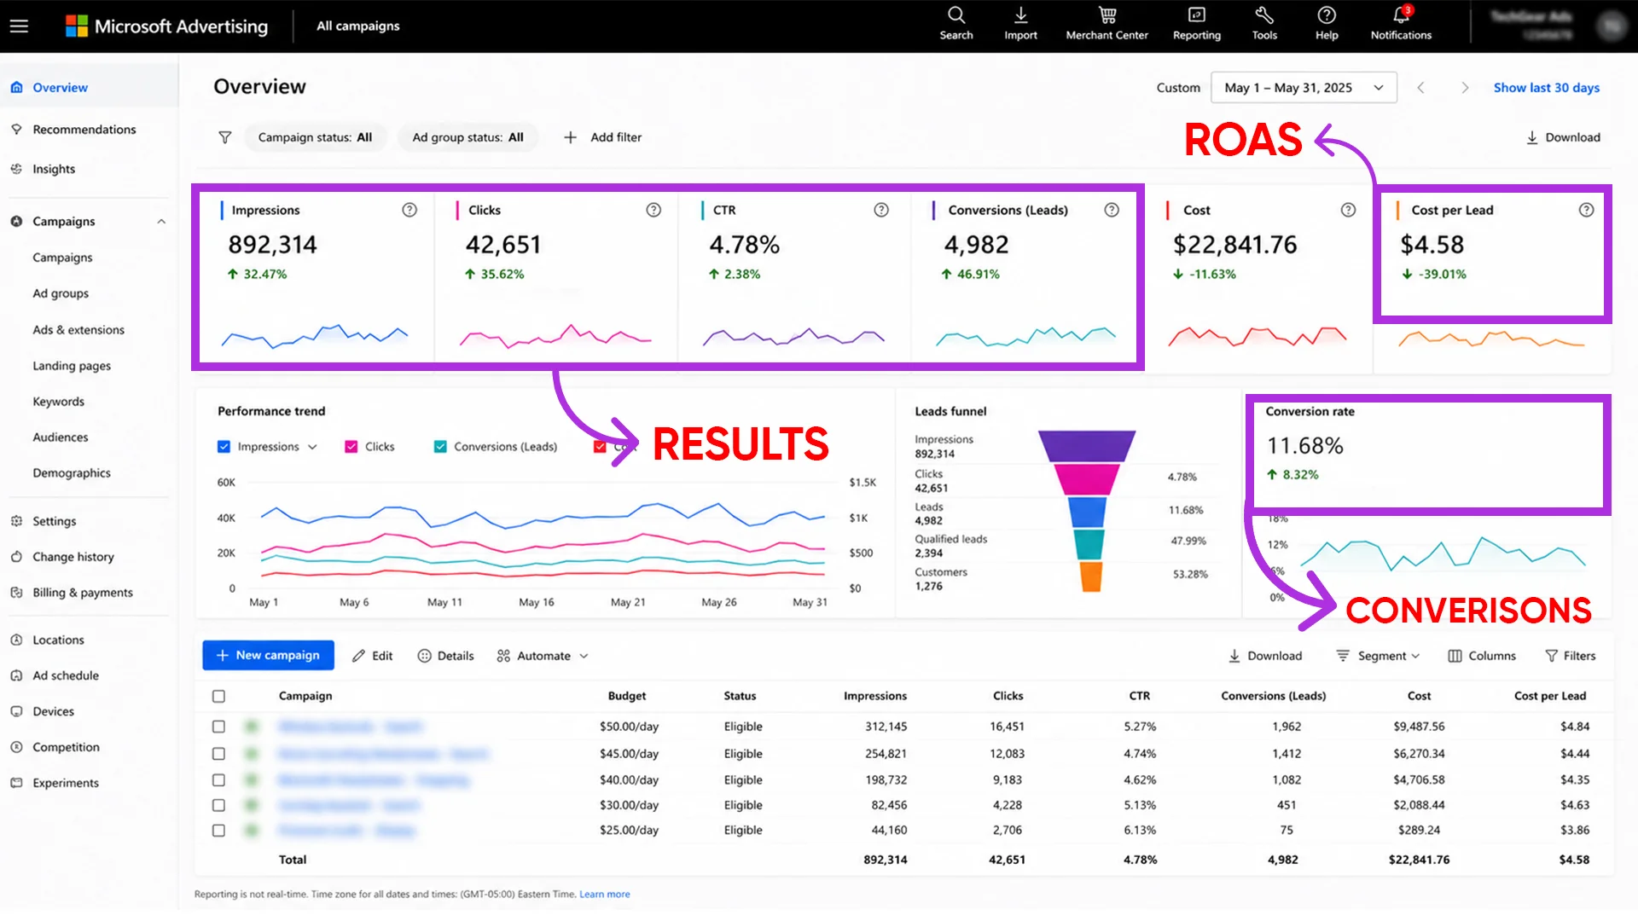Viewport: 1638px width, 921px height.
Task: Open the hamburger navigation menu
Action: coord(19,26)
